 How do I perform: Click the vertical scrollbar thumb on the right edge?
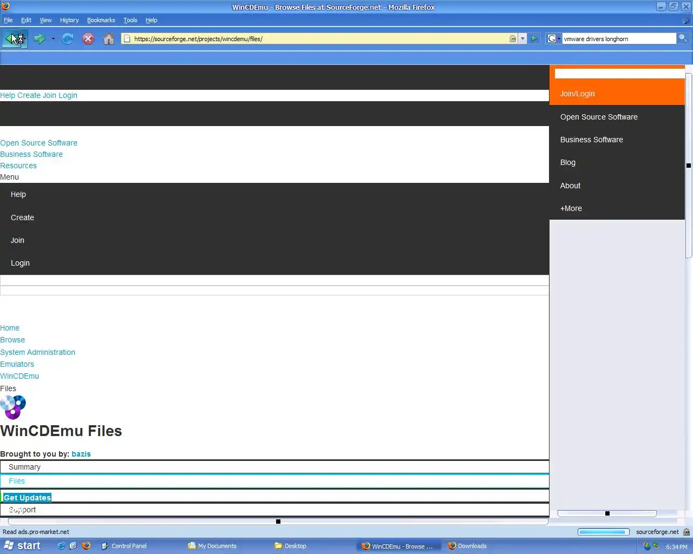click(689, 165)
